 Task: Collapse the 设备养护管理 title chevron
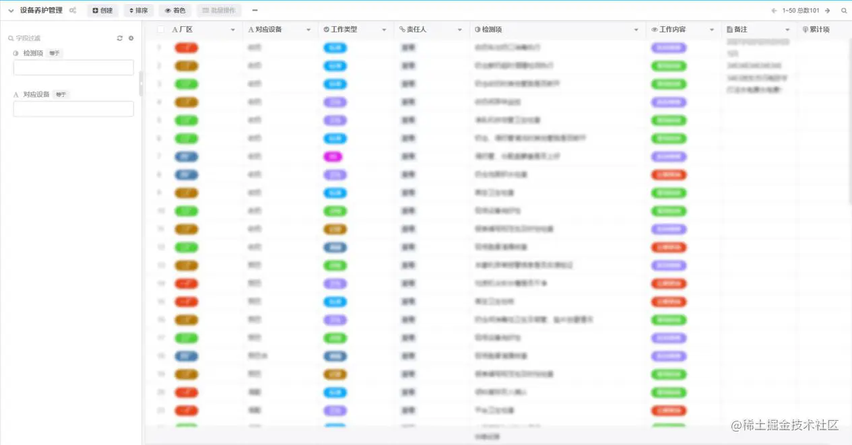11,11
